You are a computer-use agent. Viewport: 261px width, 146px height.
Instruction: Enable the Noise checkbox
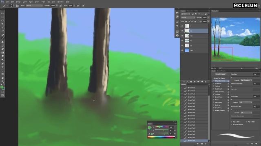tap(214, 100)
